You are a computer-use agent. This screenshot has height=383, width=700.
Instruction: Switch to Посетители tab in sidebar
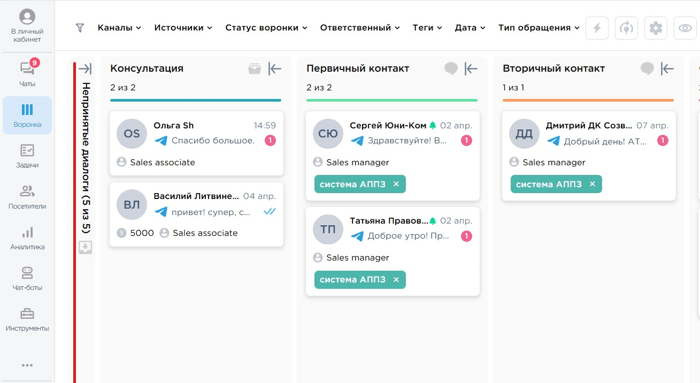27,197
